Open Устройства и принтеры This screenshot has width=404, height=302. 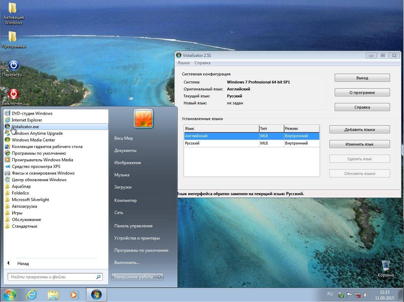(137, 238)
